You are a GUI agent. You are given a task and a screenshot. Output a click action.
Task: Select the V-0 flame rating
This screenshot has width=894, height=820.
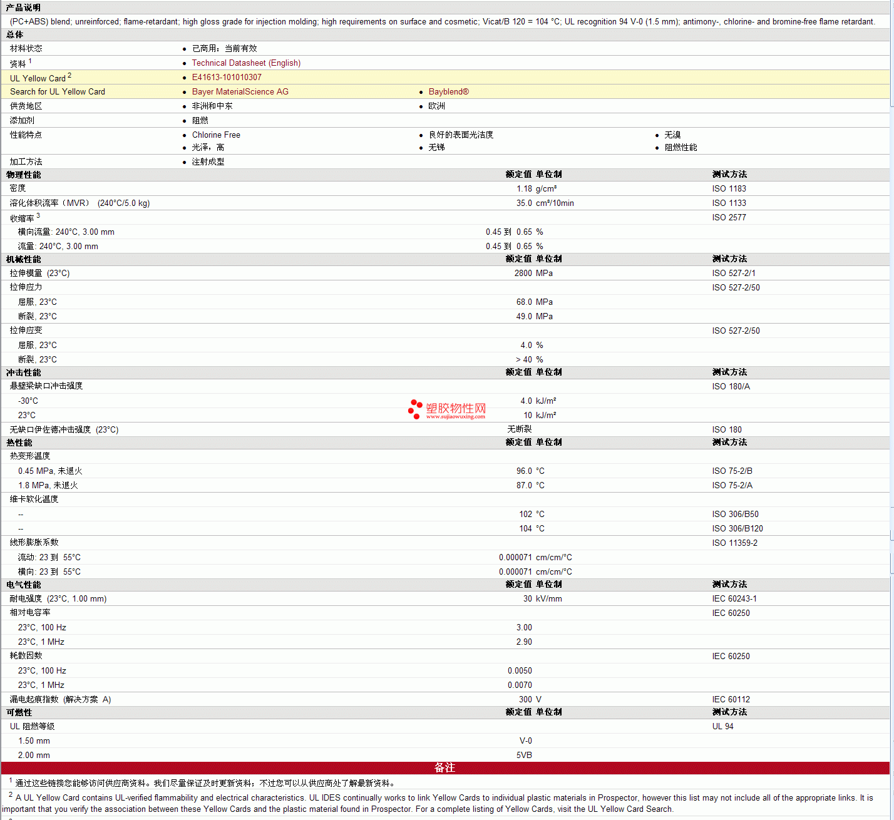click(526, 741)
